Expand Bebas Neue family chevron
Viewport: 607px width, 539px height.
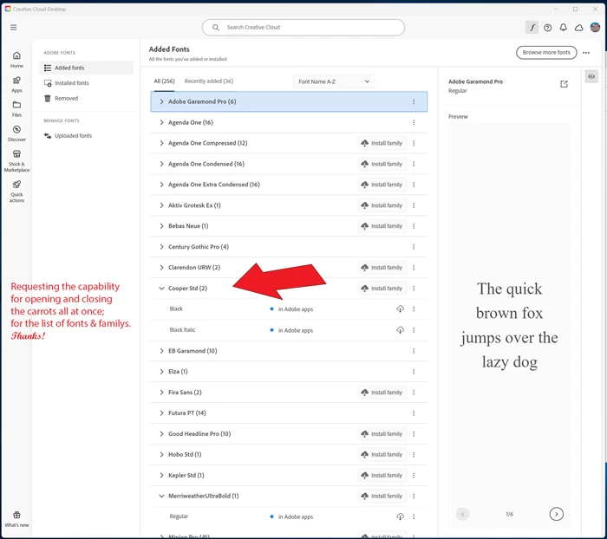pos(161,226)
